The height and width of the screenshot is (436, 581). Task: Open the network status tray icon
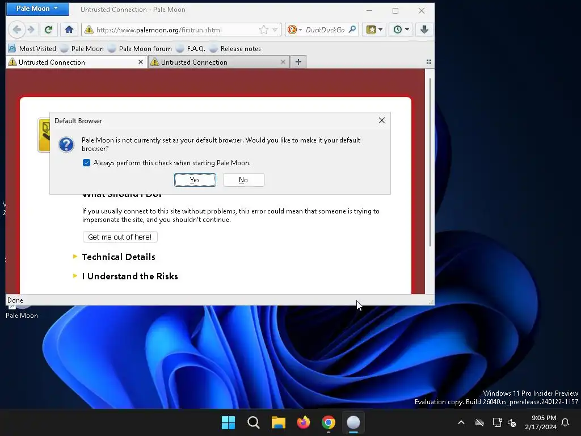click(497, 422)
